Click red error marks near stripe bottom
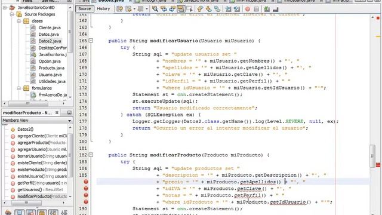This screenshot has height=215, width=382. click(x=378, y=165)
